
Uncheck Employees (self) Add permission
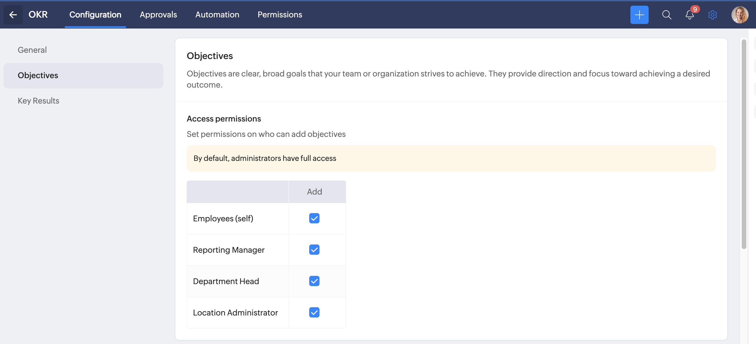[x=314, y=218]
